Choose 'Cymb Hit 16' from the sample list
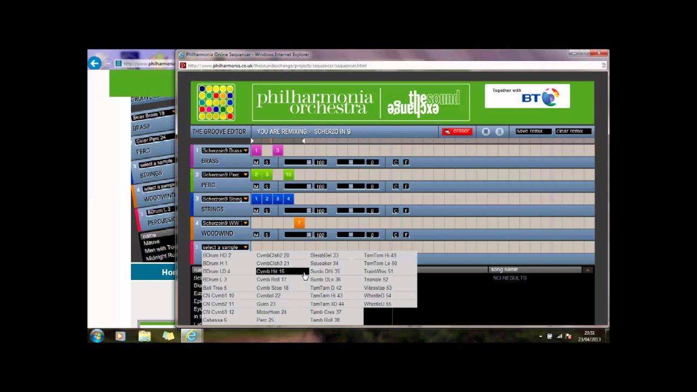The width and height of the screenshot is (697, 392). (282, 271)
